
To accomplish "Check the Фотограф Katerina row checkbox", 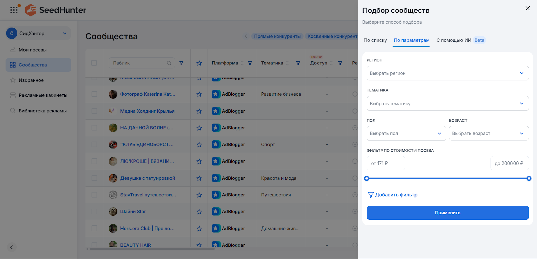I will 94,94.
